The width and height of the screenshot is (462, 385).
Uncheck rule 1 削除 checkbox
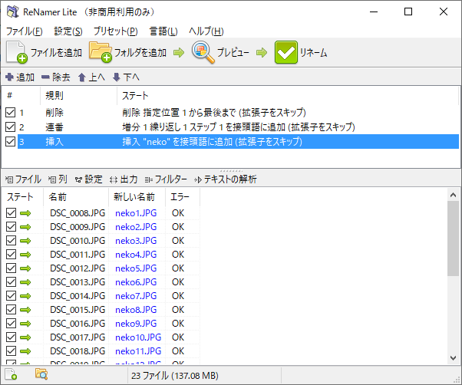coord(10,112)
